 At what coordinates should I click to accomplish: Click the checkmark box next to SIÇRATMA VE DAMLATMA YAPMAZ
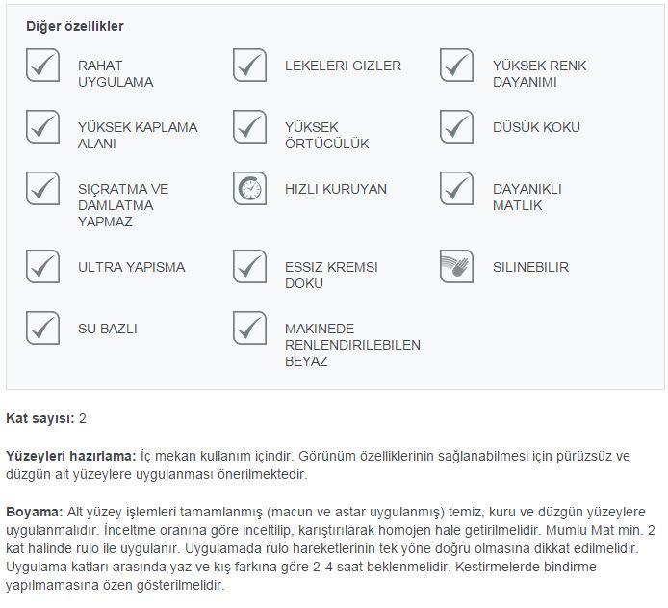[x=42, y=189]
